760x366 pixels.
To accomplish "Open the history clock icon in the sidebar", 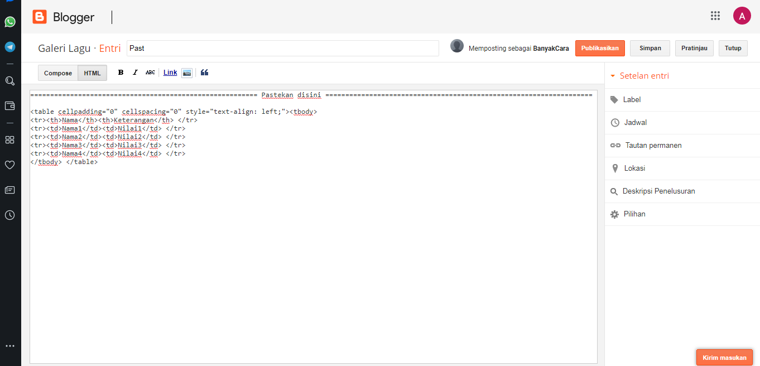I will tap(9, 215).
